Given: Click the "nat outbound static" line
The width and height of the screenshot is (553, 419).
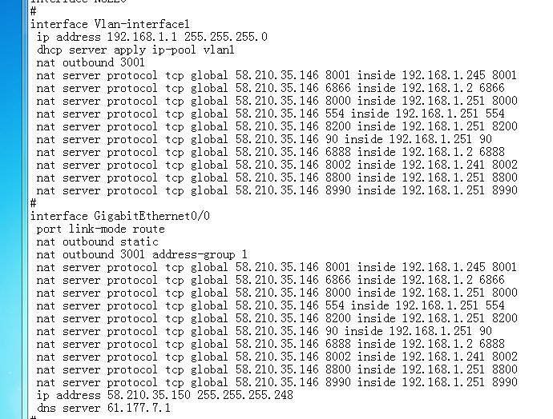Looking at the screenshot, I should tap(97, 241).
